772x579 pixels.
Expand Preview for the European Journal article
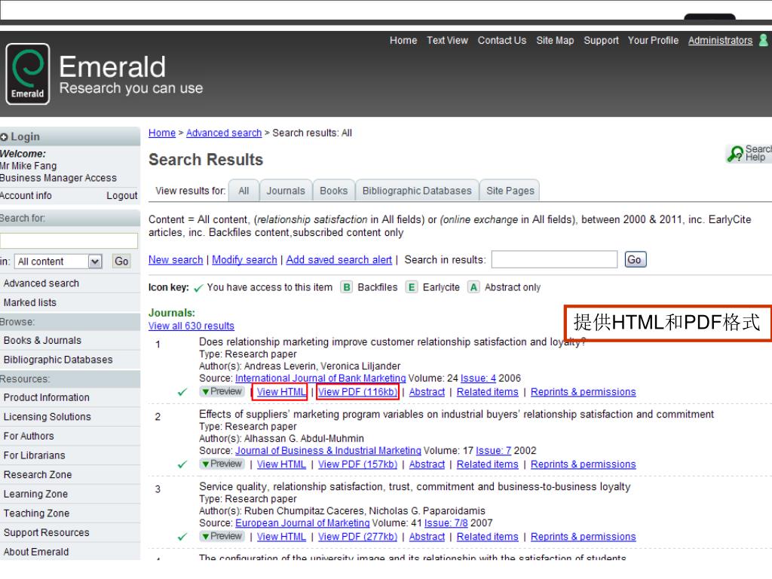click(x=222, y=536)
